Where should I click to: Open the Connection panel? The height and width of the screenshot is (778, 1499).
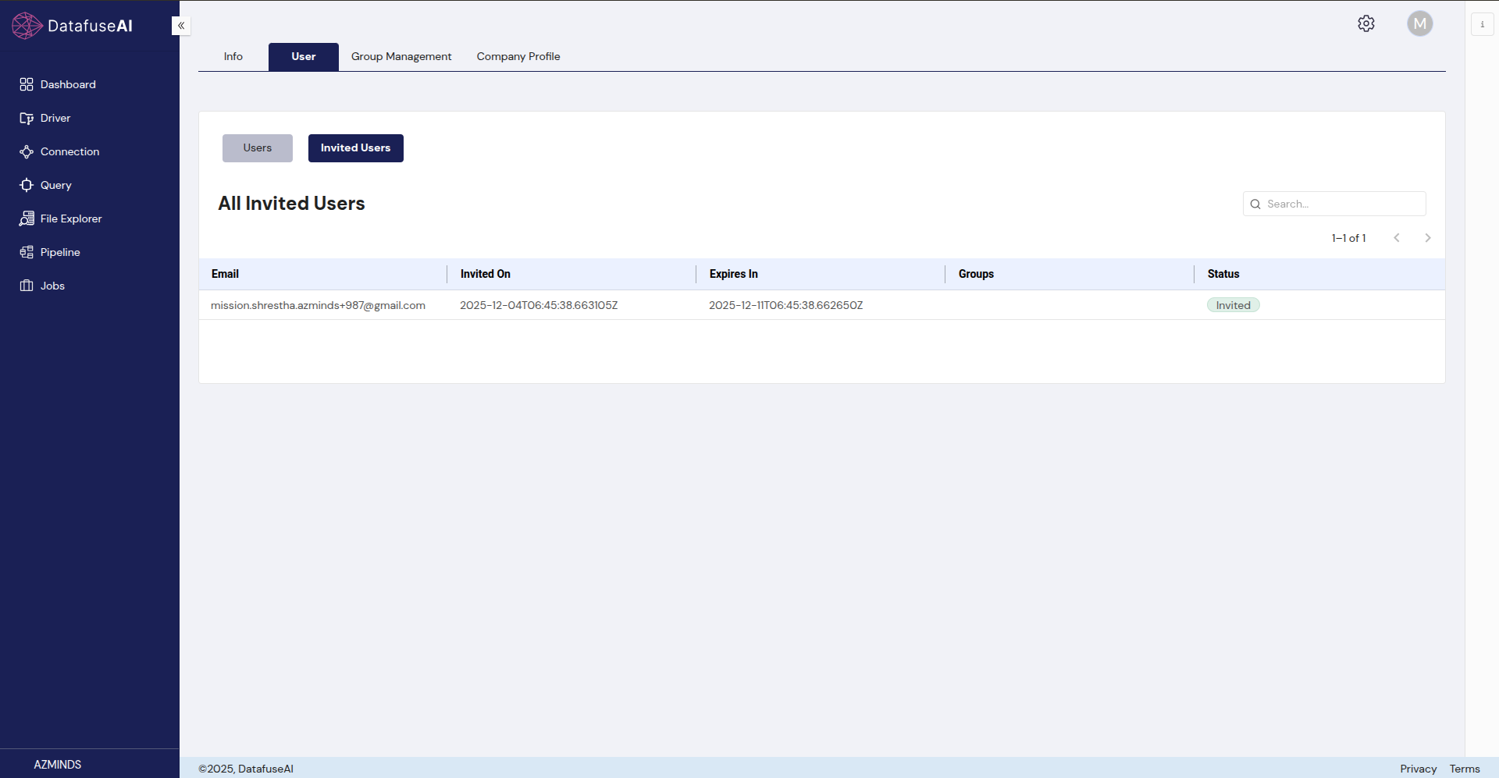coord(69,151)
